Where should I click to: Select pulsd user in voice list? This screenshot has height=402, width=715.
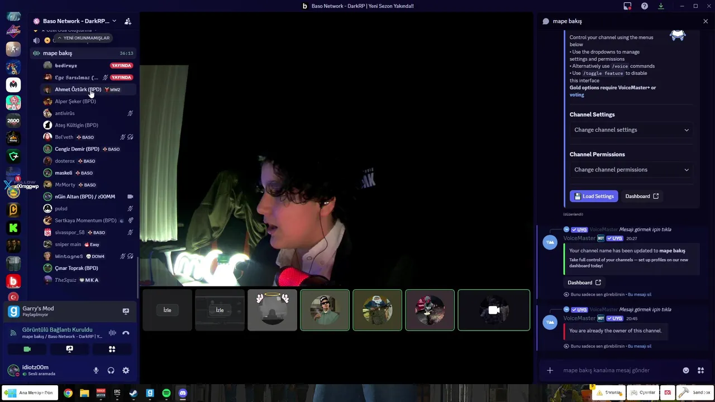88,209
